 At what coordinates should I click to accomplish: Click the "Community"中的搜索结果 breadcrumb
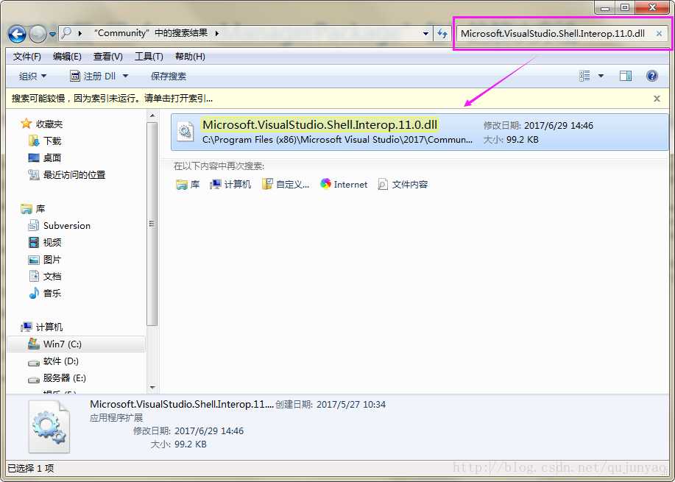151,32
